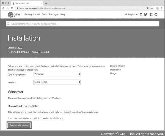
Task: Open the browser profile avatar
Action: click(157, 8)
